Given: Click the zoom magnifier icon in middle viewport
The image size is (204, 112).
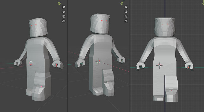Looking at the screenshot, I should click(126, 7).
